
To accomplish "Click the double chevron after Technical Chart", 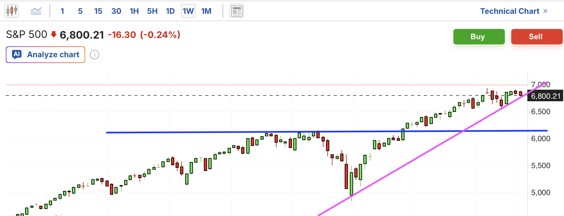I will [545, 11].
